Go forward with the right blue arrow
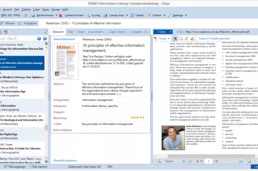This screenshot has width=258, height=171. 45,39
